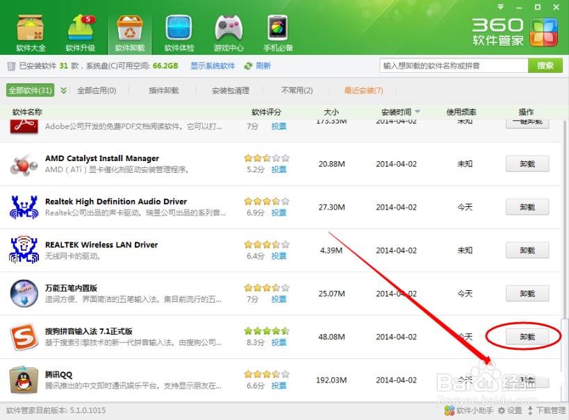Sort by 安装时间 column arrow
The height and width of the screenshot is (420, 569).
(x=417, y=111)
